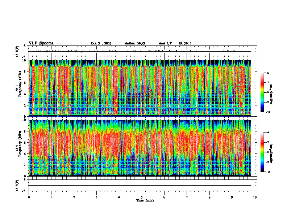Image resolution: width=287 pixels, height=221 pixels.
Task: Click the ch.2 colorbar title "log(PSD)(V²/Hz)"
Action: point(271,154)
